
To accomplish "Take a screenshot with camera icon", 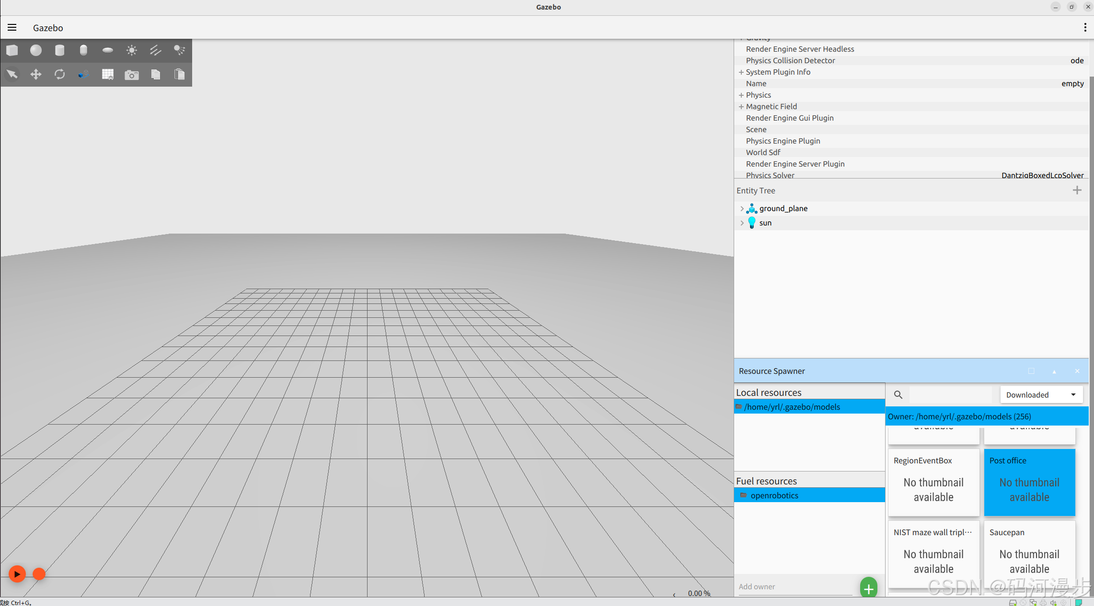I will [x=132, y=75].
